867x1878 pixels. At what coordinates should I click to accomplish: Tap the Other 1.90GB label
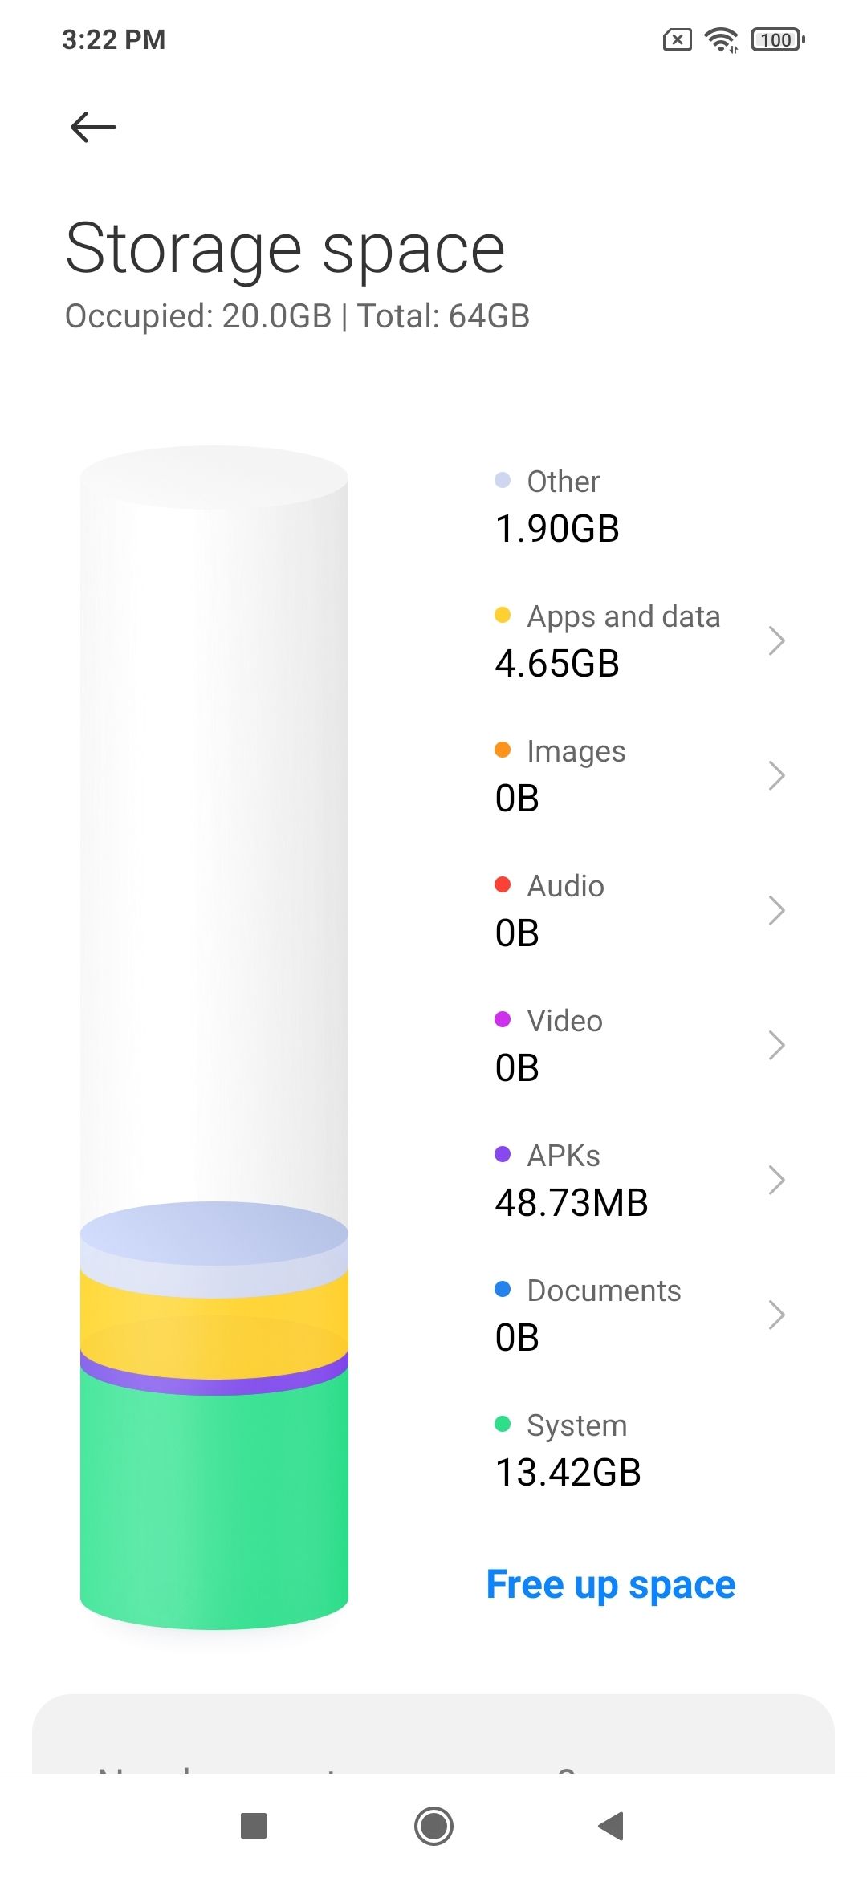(557, 506)
